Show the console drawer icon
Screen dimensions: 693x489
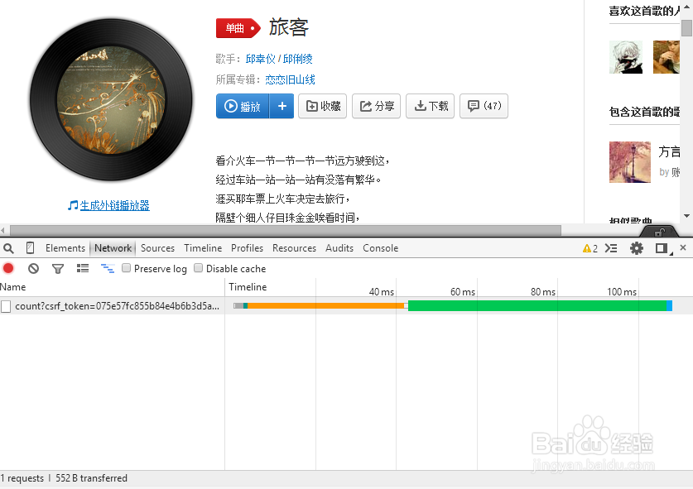tap(611, 248)
